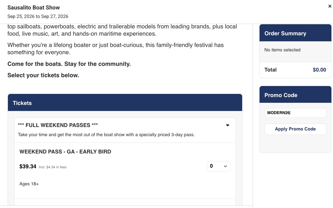Click the "No items selected" message
The image size is (333, 208).
click(282, 50)
